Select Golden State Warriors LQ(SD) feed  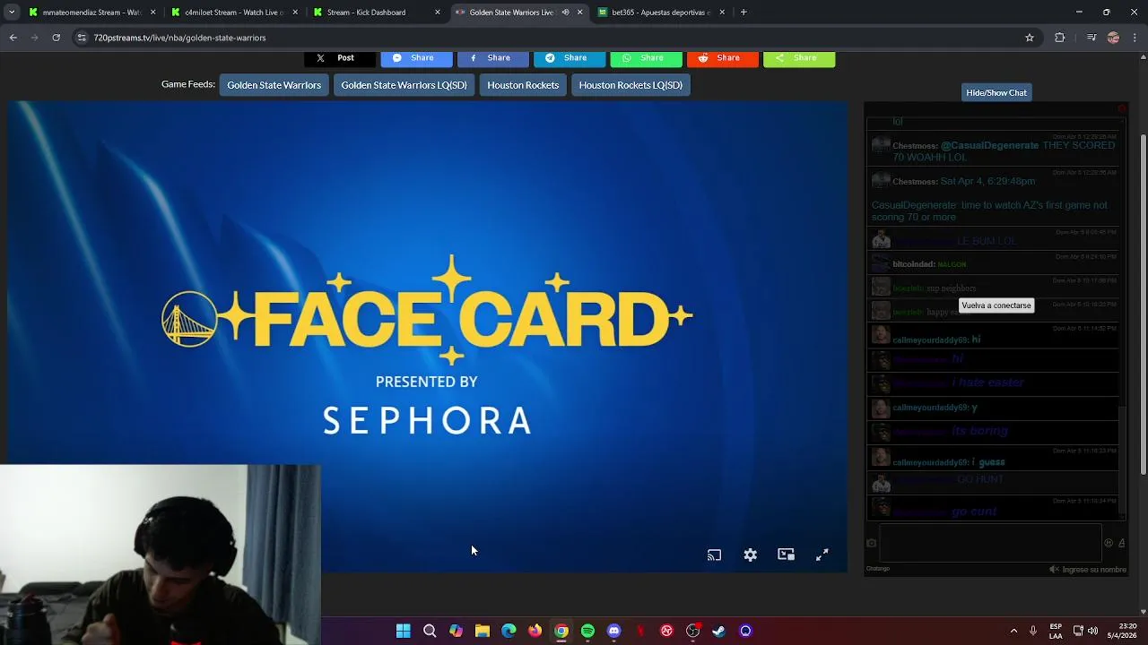404,85
